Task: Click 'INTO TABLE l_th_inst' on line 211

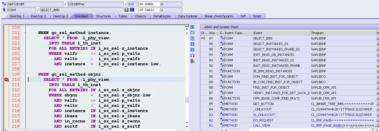Action: point(75,85)
